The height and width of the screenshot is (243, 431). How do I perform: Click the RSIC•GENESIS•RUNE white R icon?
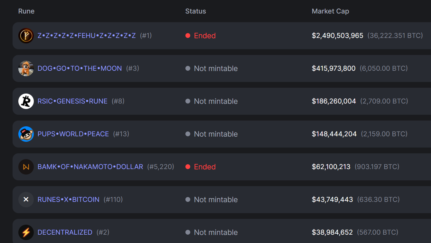point(26,101)
